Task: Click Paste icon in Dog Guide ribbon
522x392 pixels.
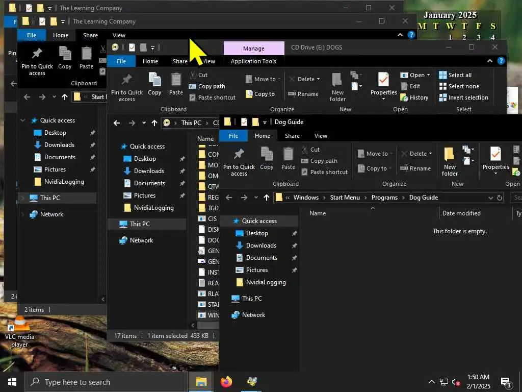Action: click(x=288, y=159)
